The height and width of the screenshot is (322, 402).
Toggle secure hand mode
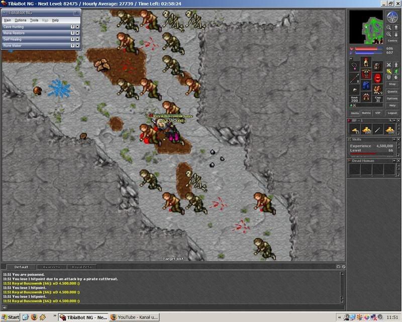click(x=396, y=77)
